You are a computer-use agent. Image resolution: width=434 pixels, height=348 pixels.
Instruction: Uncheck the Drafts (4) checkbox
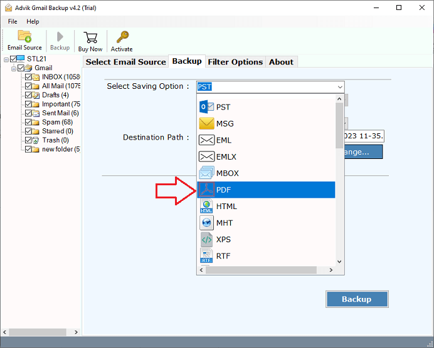click(28, 95)
